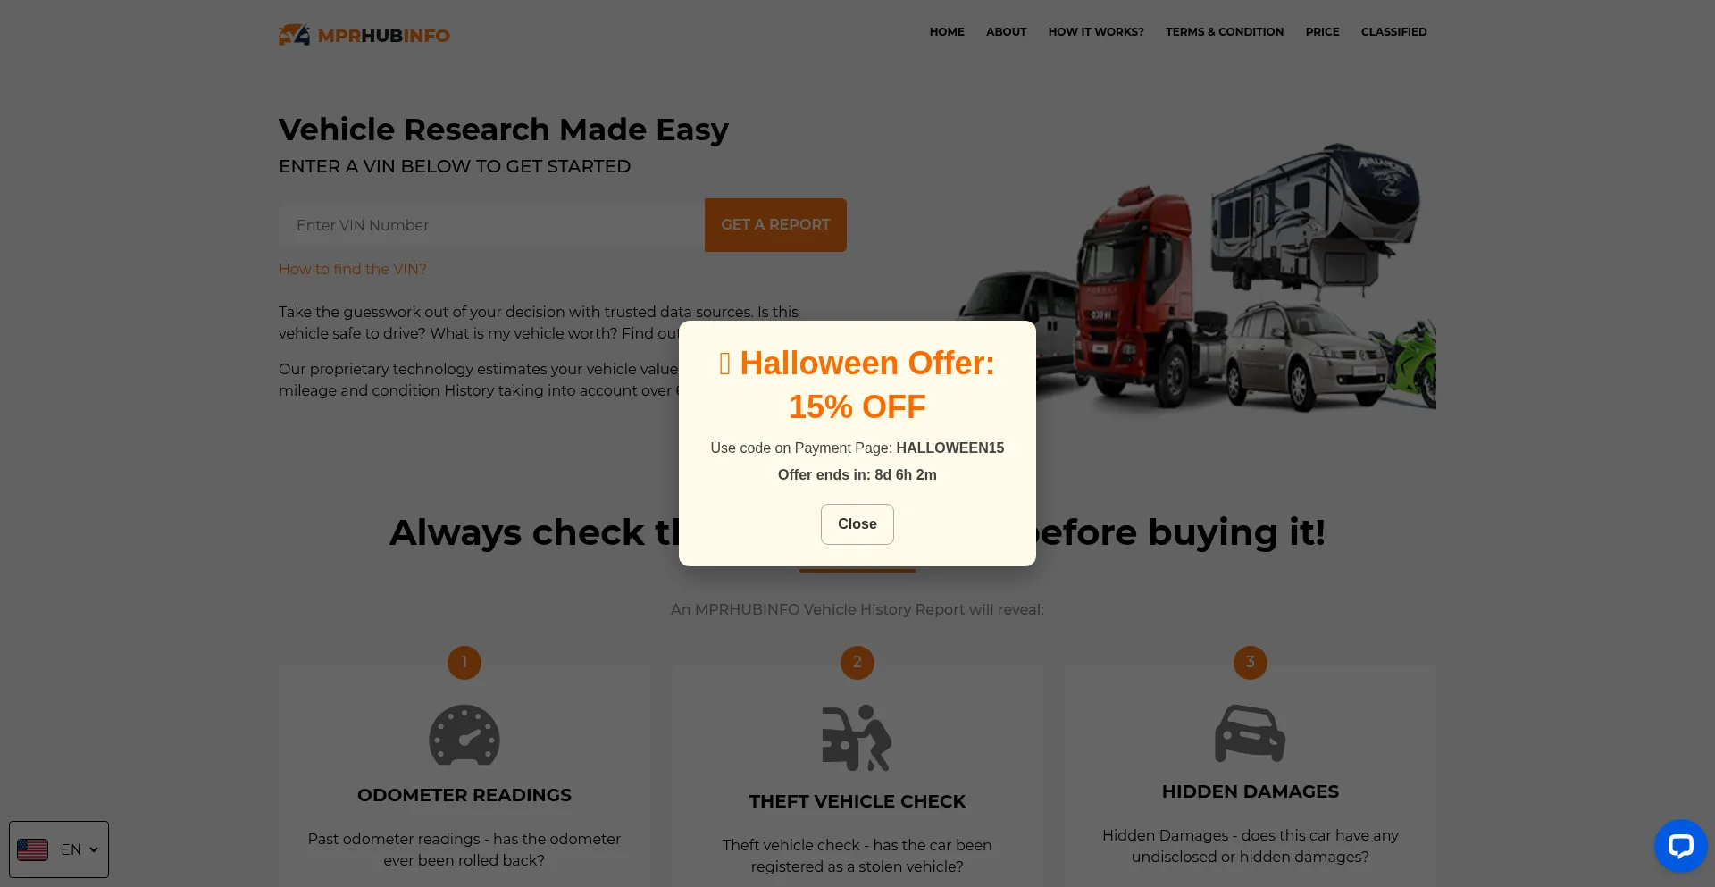Click the orange number 1 badge
This screenshot has height=887, width=1715.
(464, 662)
